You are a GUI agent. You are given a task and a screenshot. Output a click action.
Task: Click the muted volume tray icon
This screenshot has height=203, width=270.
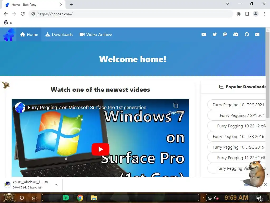[x=216, y=198]
